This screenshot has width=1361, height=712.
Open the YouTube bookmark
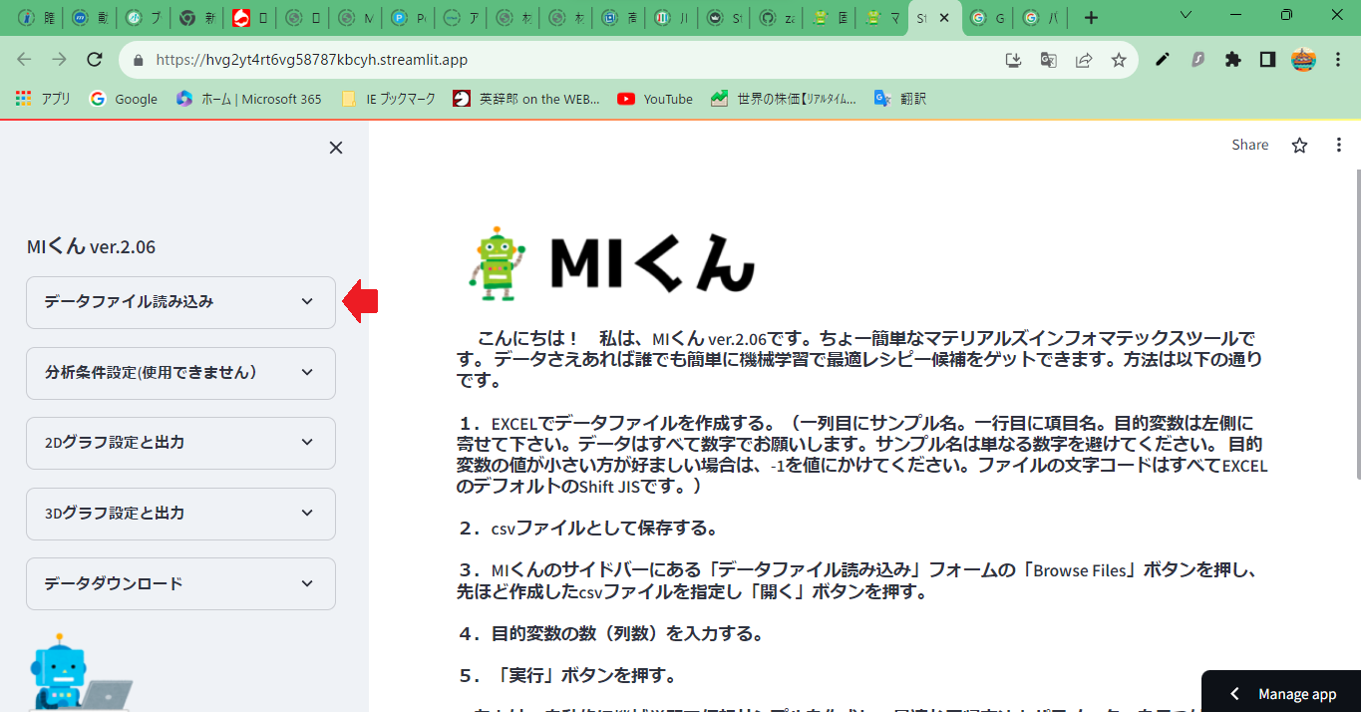click(x=655, y=99)
